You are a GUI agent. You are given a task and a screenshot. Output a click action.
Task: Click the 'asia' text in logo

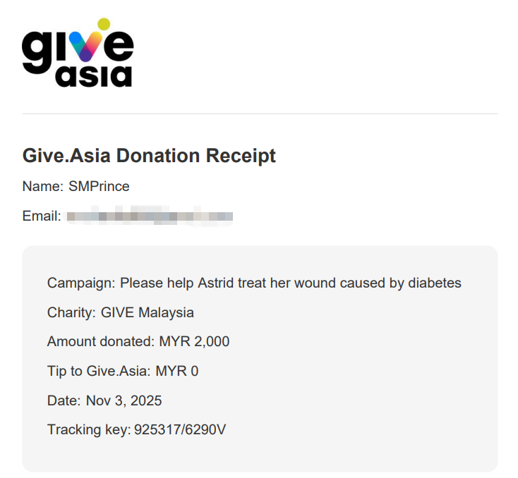94,76
